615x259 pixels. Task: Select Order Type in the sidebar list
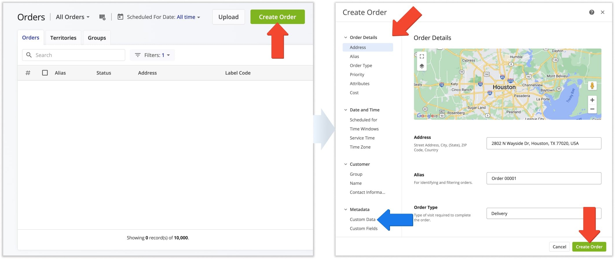point(361,65)
